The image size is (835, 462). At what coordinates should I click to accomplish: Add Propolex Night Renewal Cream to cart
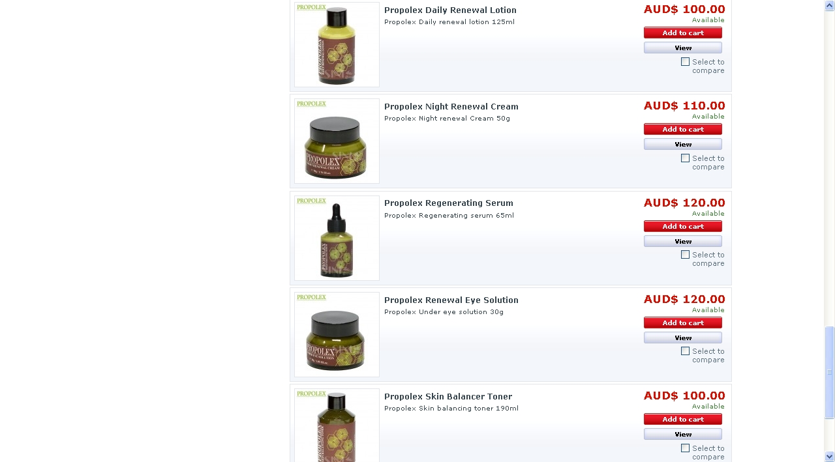click(683, 130)
